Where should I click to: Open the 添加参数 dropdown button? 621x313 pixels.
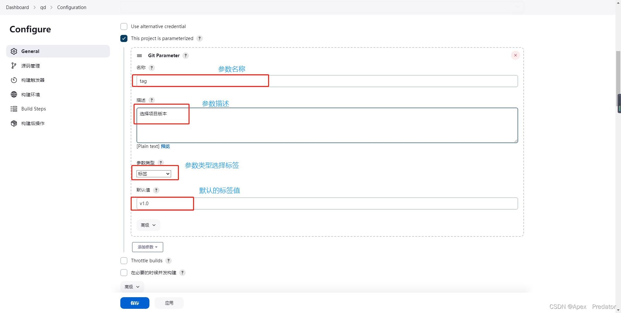click(147, 247)
